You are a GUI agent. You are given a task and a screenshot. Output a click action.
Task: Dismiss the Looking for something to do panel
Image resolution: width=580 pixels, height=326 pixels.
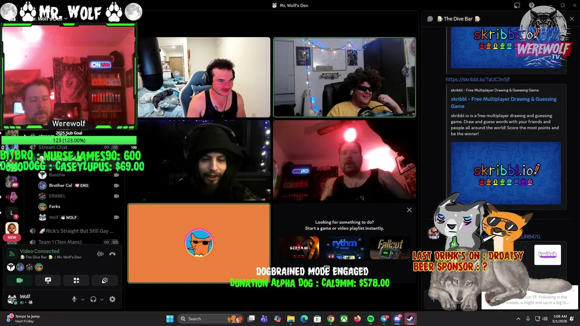coord(409,210)
